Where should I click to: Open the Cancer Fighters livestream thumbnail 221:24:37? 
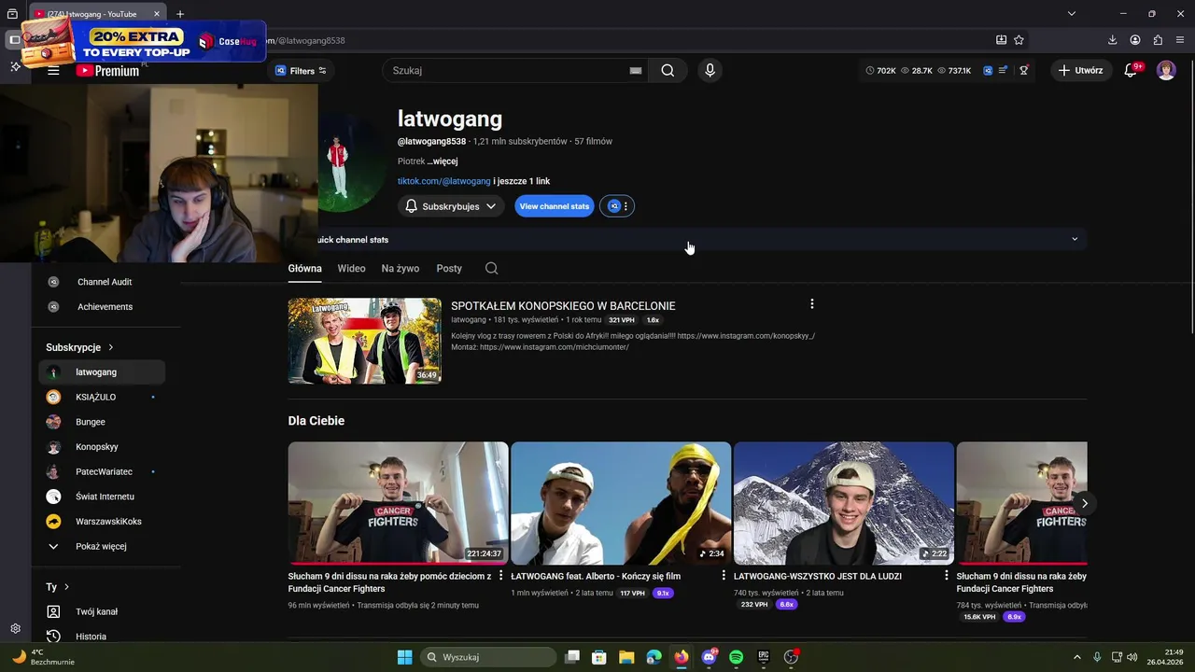tap(398, 503)
